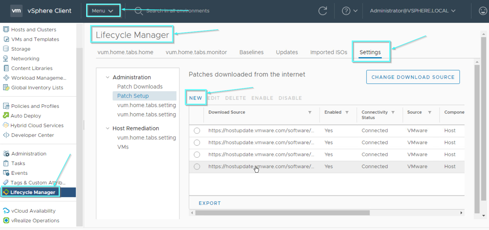The image size is (489, 230).
Task: Expand the help menu chevron
Action: coord(355,11)
